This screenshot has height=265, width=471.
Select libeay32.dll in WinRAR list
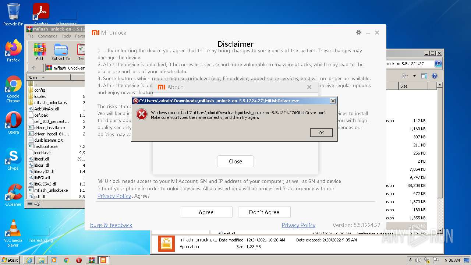click(44, 172)
